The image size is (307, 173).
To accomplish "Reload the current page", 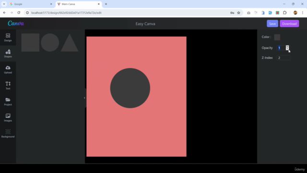I will (x=19, y=12).
